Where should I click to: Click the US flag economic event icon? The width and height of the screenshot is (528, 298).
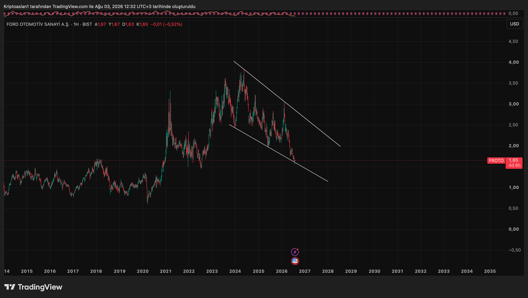(x=295, y=261)
